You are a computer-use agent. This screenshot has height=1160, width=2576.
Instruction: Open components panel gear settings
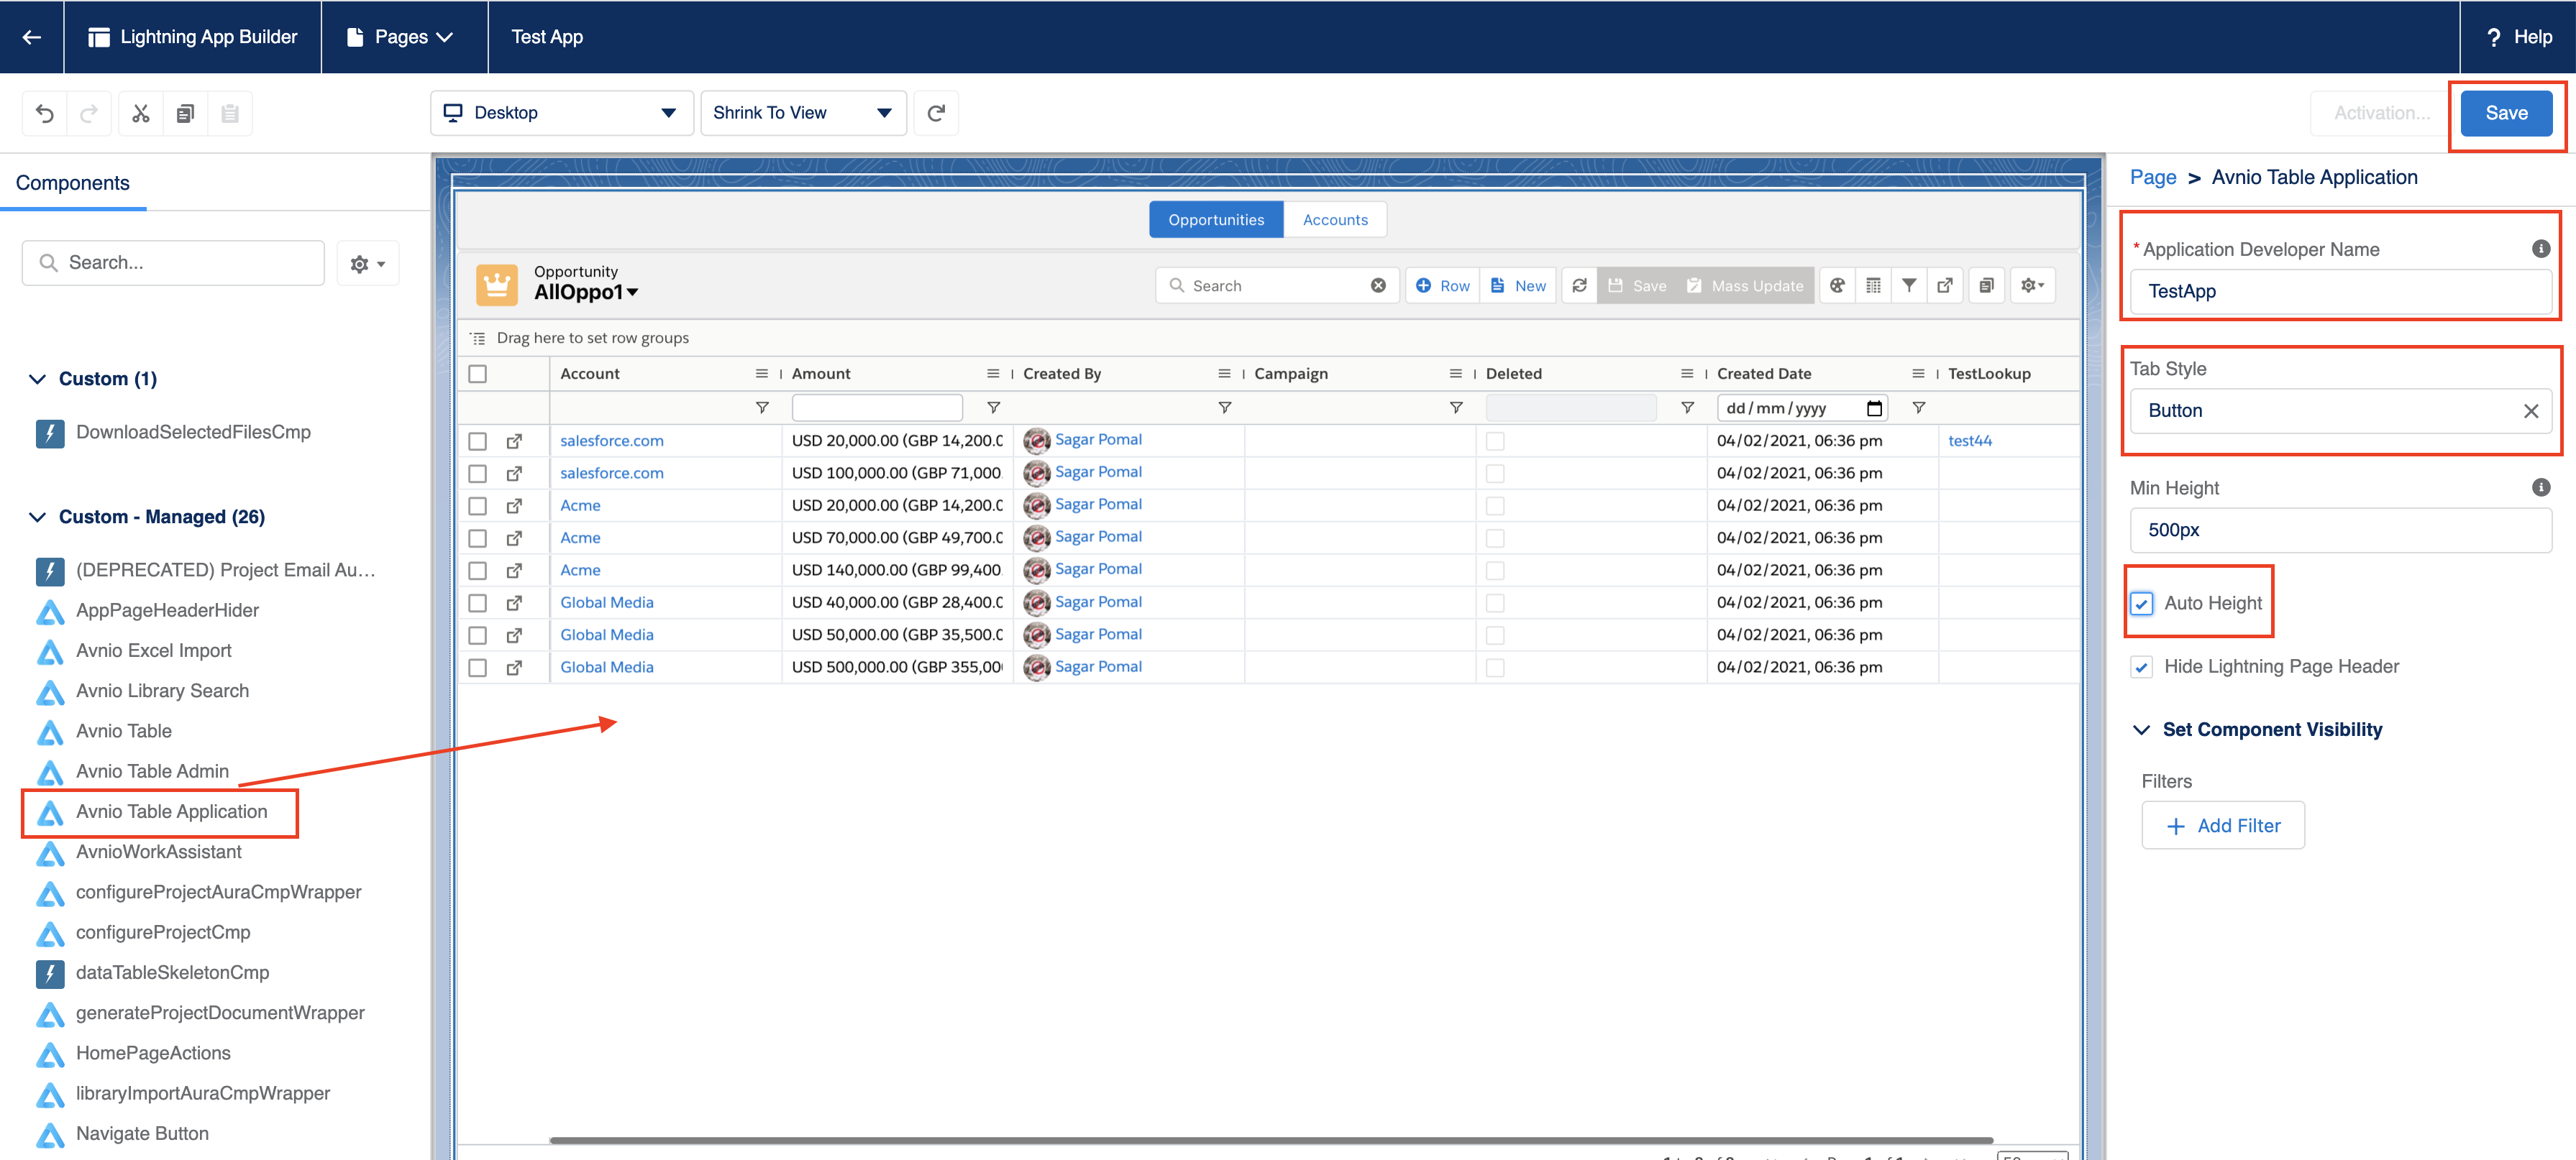click(x=367, y=264)
